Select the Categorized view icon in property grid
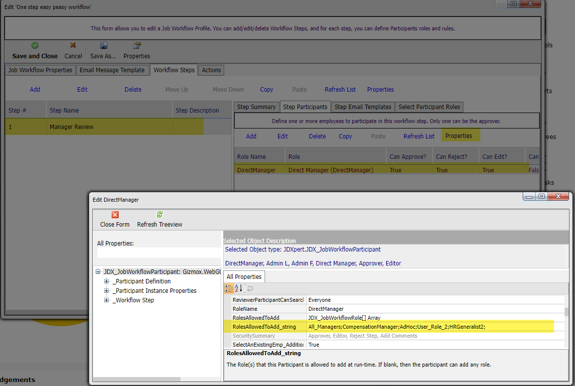This screenshot has width=575, height=386. 229,288
